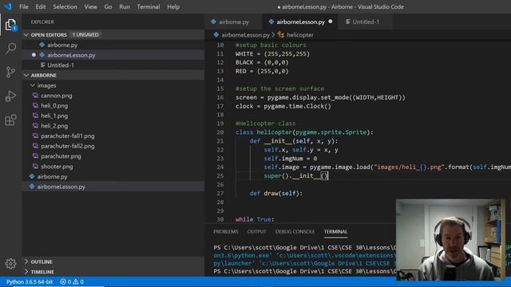Click 'WHITE = (255,255,255)' code line
Screen dimensions: 511x287
tap(272, 53)
